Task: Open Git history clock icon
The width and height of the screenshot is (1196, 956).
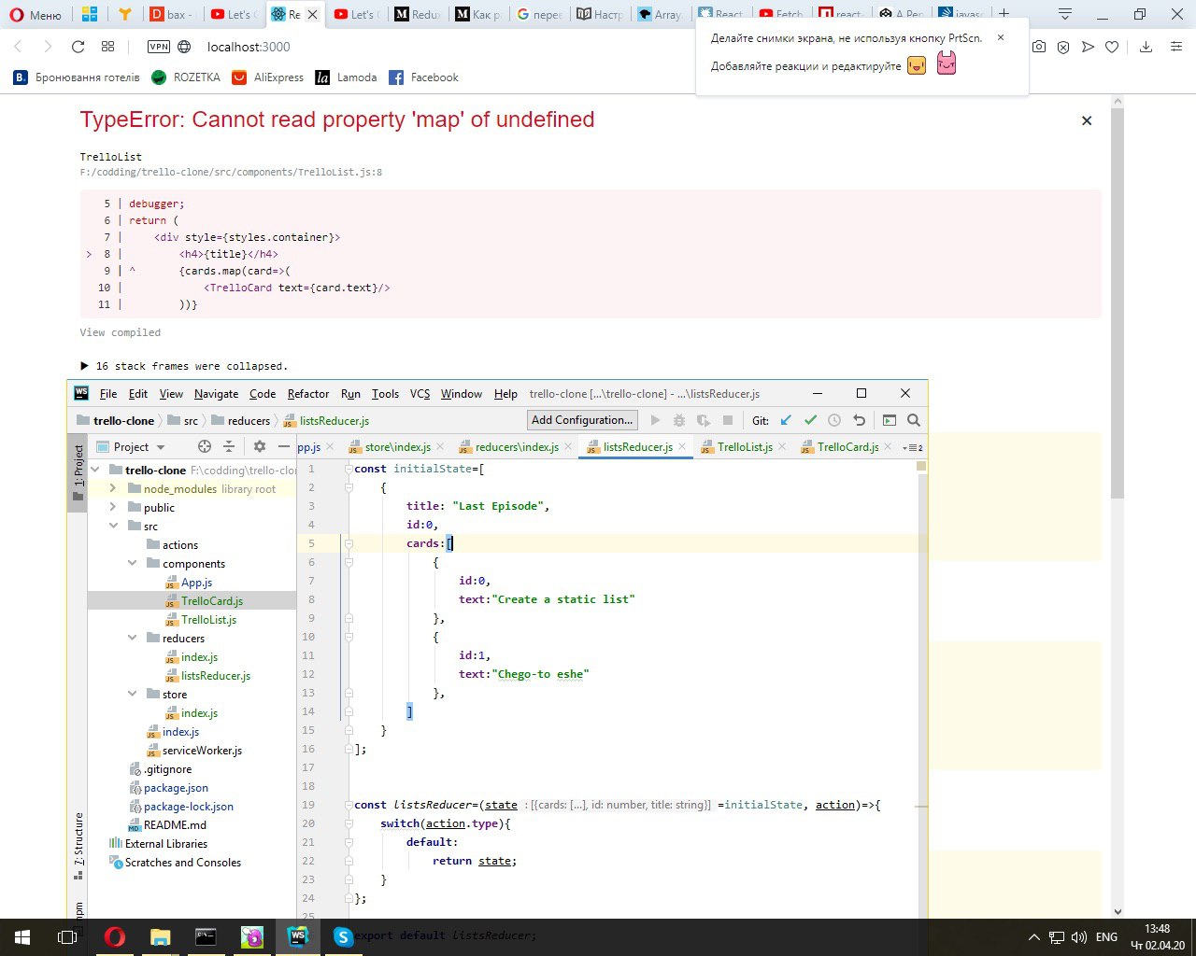Action: pos(834,420)
